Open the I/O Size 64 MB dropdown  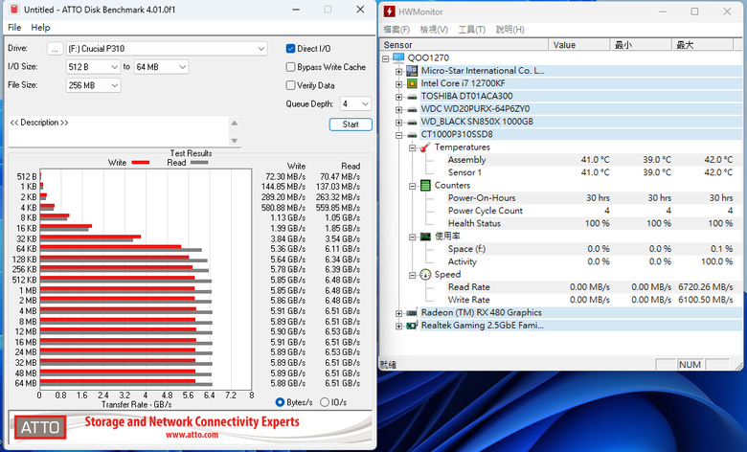click(161, 67)
